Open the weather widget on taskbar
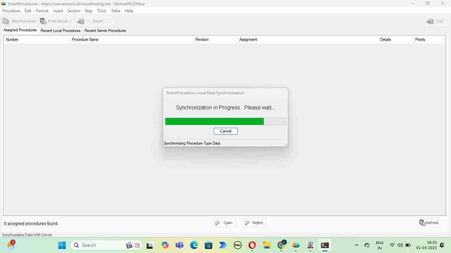The width and height of the screenshot is (451, 253). pyautogui.click(x=11, y=245)
